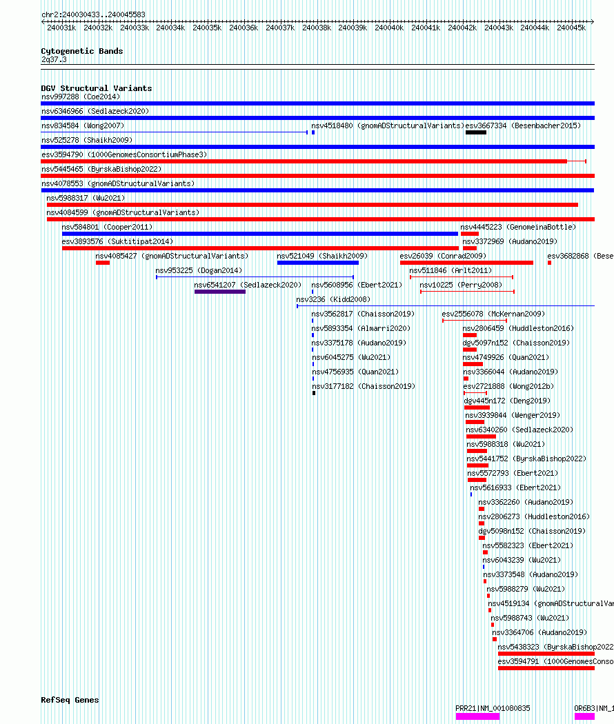
Task: Click the red nsv6340260 variant bar
Action: click(x=481, y=436)
